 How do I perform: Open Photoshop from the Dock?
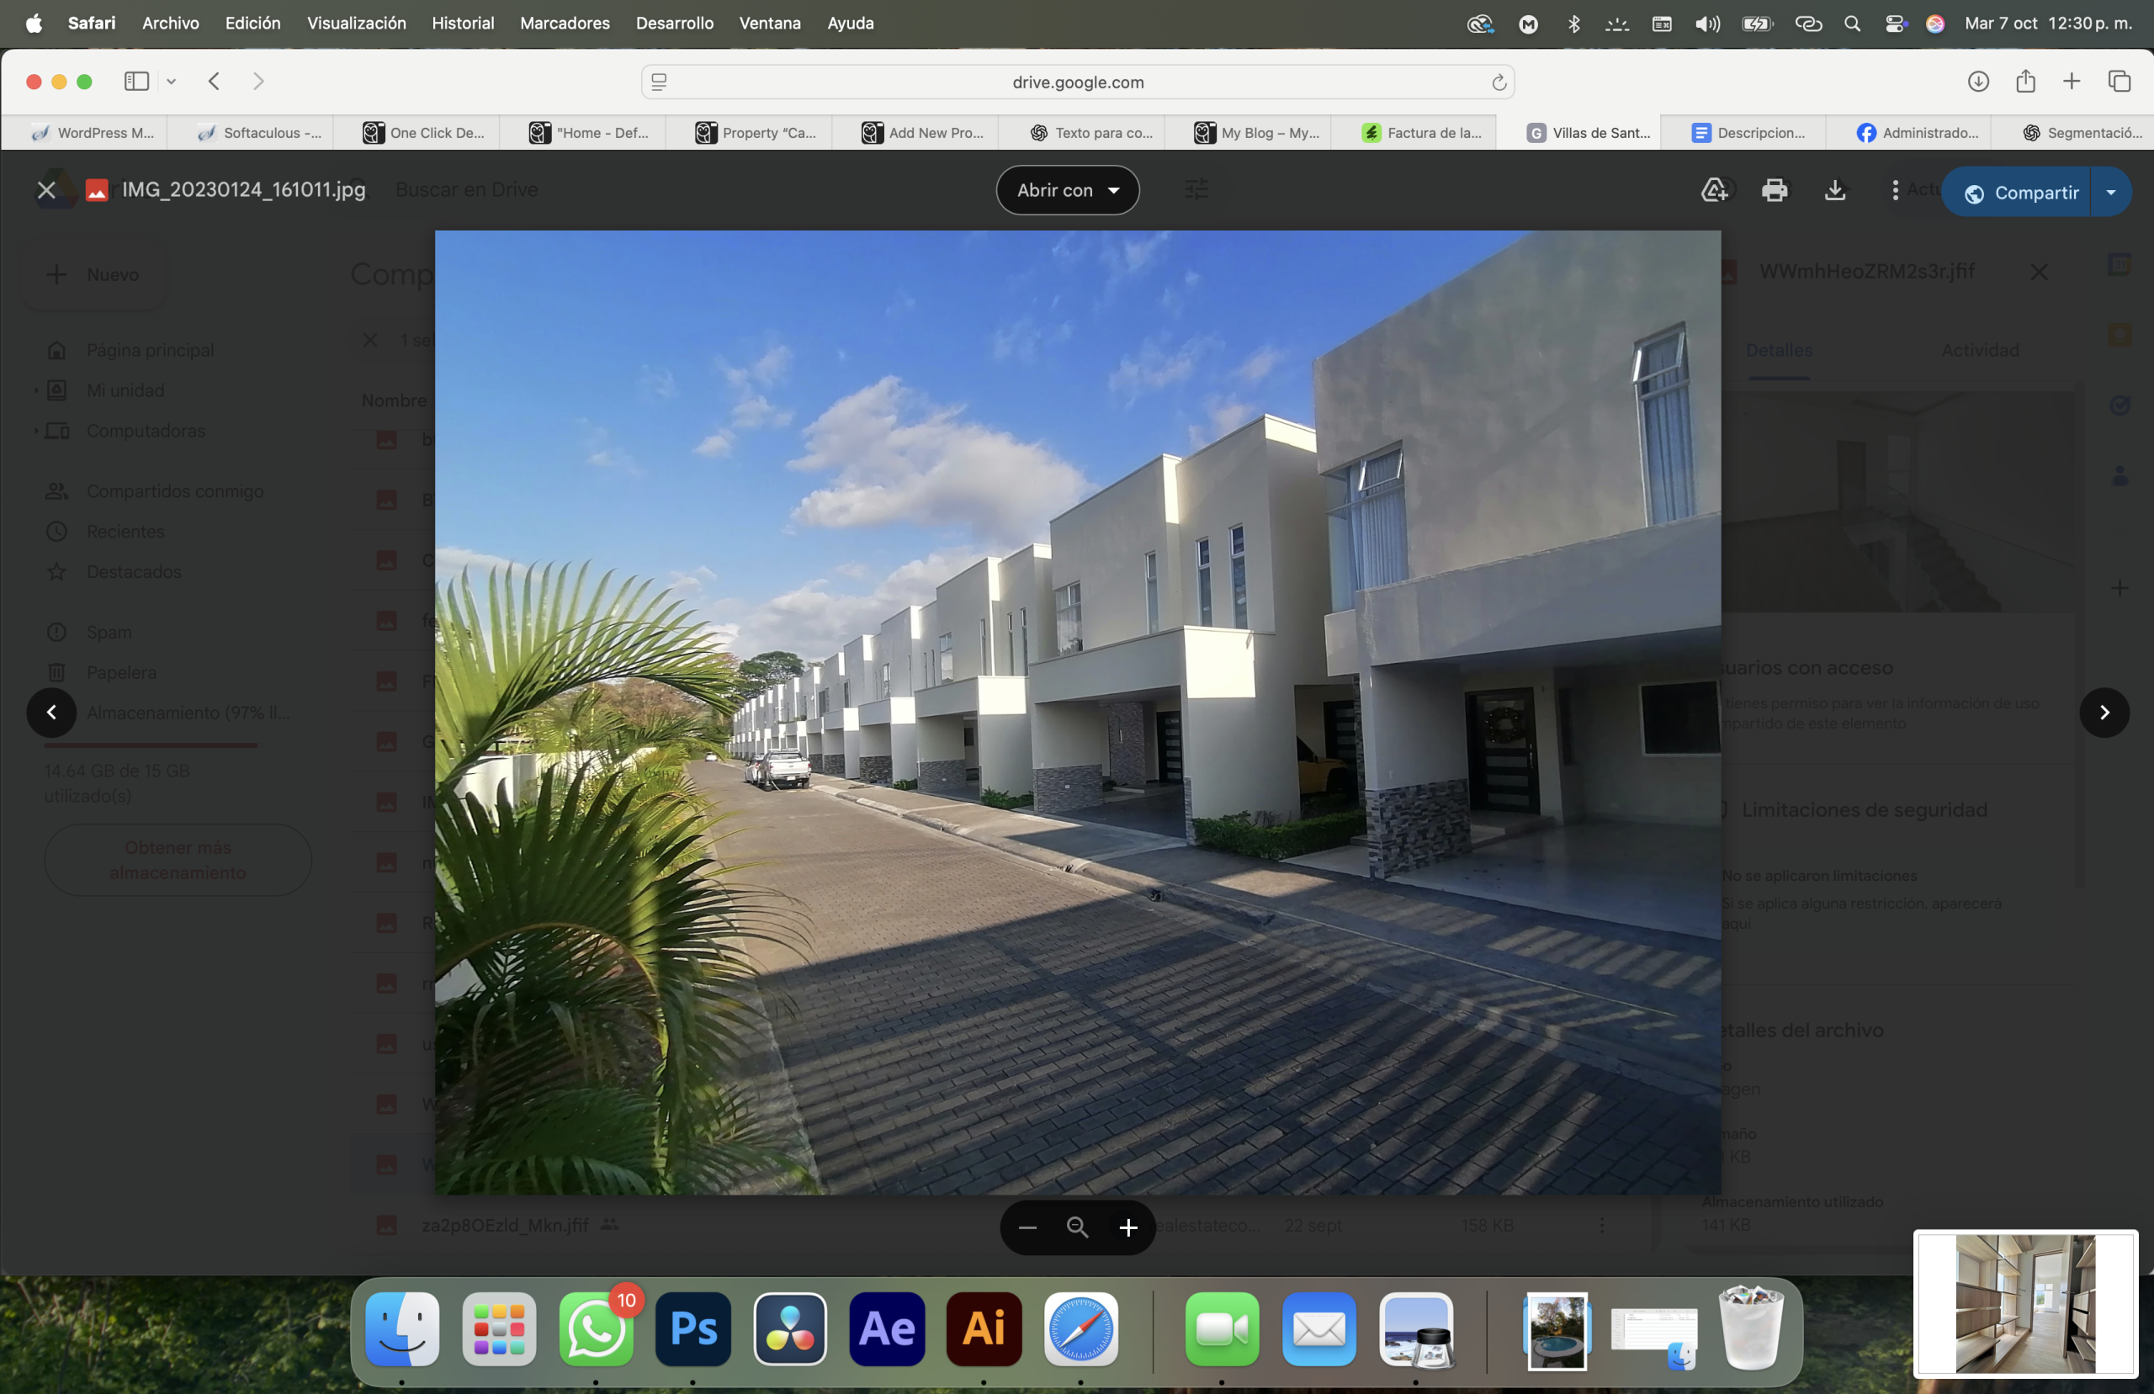click(x=693, y=1329)
